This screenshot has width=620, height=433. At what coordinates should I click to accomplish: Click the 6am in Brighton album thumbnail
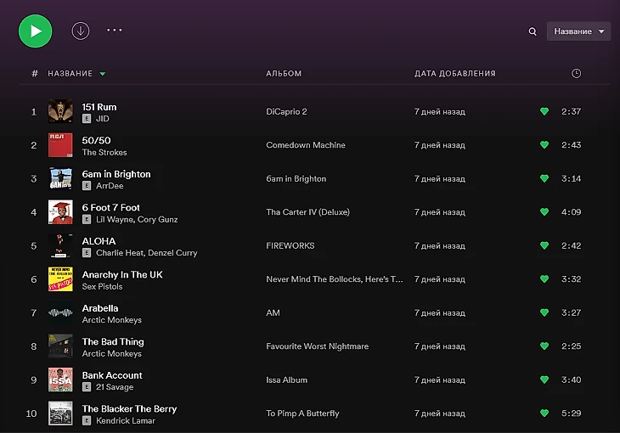[x=60, y=178]
